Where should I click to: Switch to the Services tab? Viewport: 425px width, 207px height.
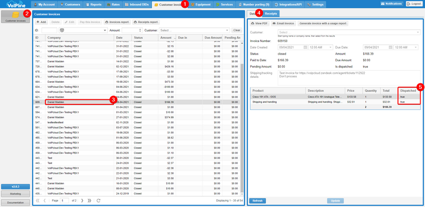(225, 4)
